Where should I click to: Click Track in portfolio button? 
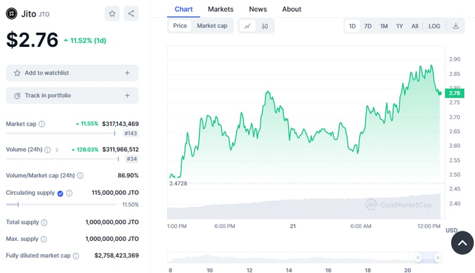click(x=72, y=96)
